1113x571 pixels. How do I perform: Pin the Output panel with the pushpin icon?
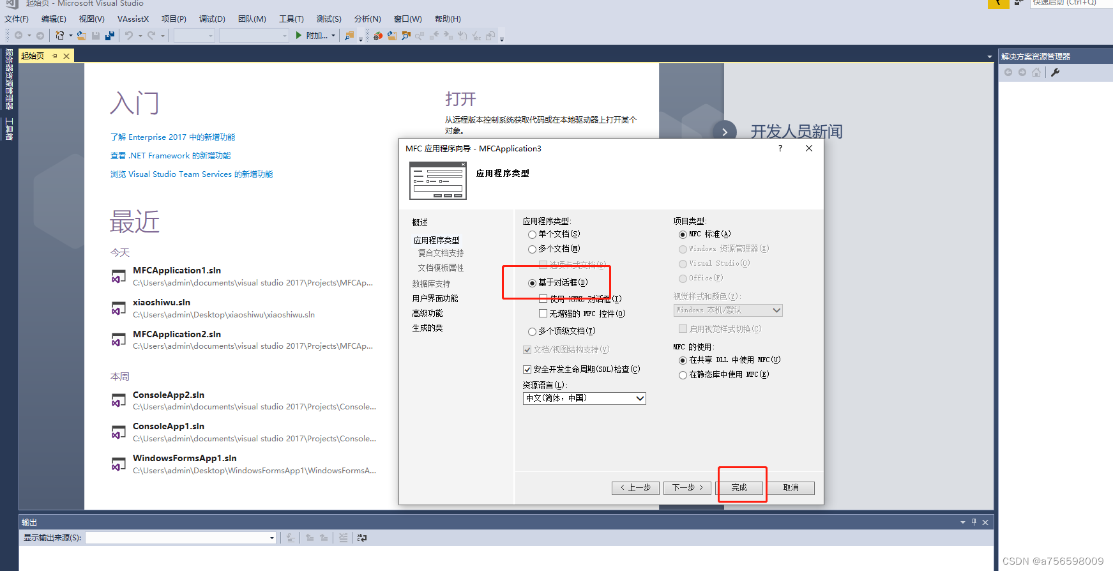point(974,522)
